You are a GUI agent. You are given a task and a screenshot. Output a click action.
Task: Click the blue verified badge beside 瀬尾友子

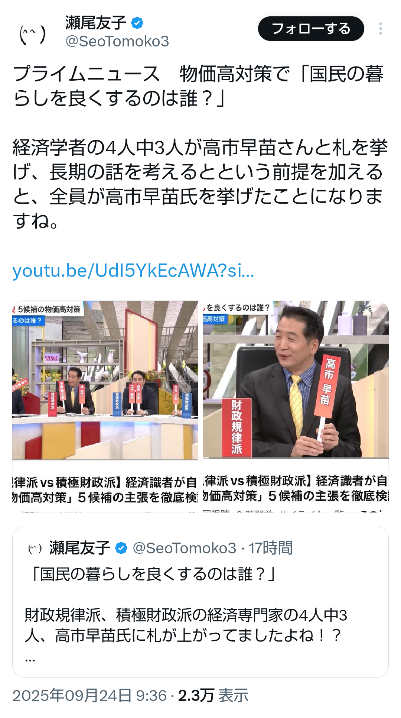click(x=137, y=23)
